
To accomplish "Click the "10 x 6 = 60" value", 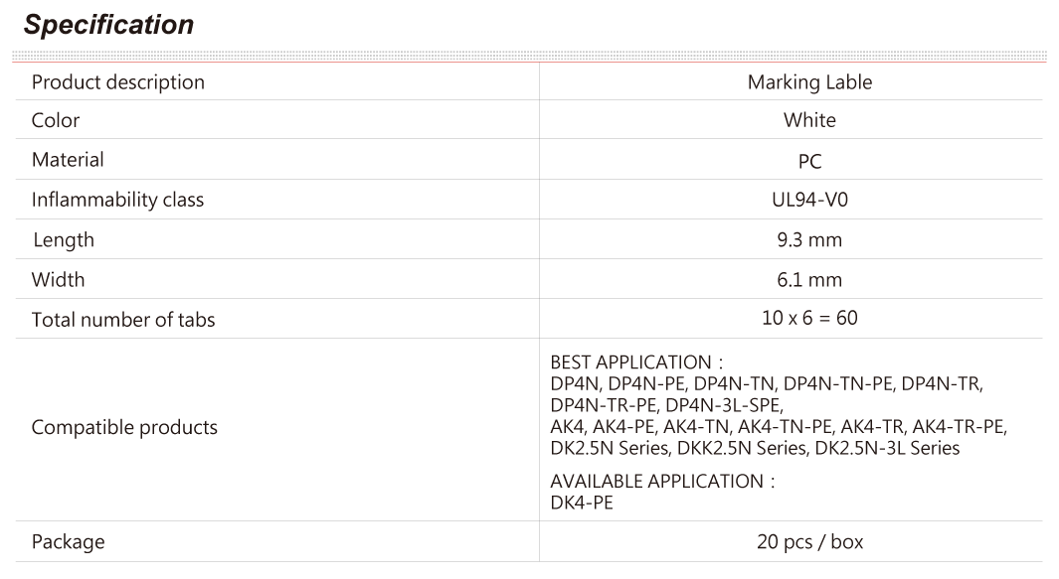I will point(809,318).
